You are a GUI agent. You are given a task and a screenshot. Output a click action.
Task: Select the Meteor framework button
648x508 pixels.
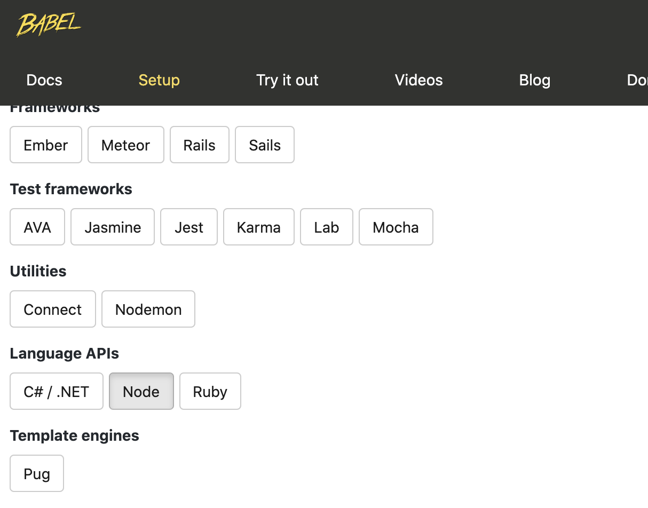(126, 145)
